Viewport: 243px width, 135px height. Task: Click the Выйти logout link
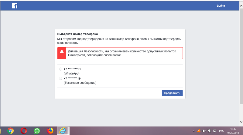tap(221, 6)
